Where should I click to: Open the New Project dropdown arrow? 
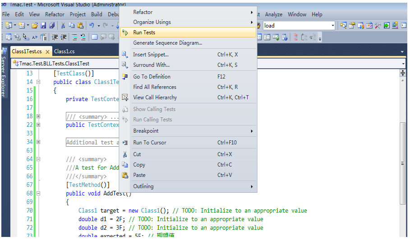15,25
